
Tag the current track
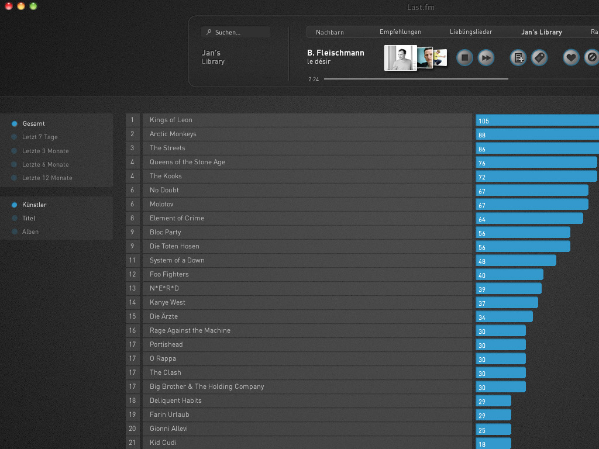pyautogui.click(x=539, y=58)
